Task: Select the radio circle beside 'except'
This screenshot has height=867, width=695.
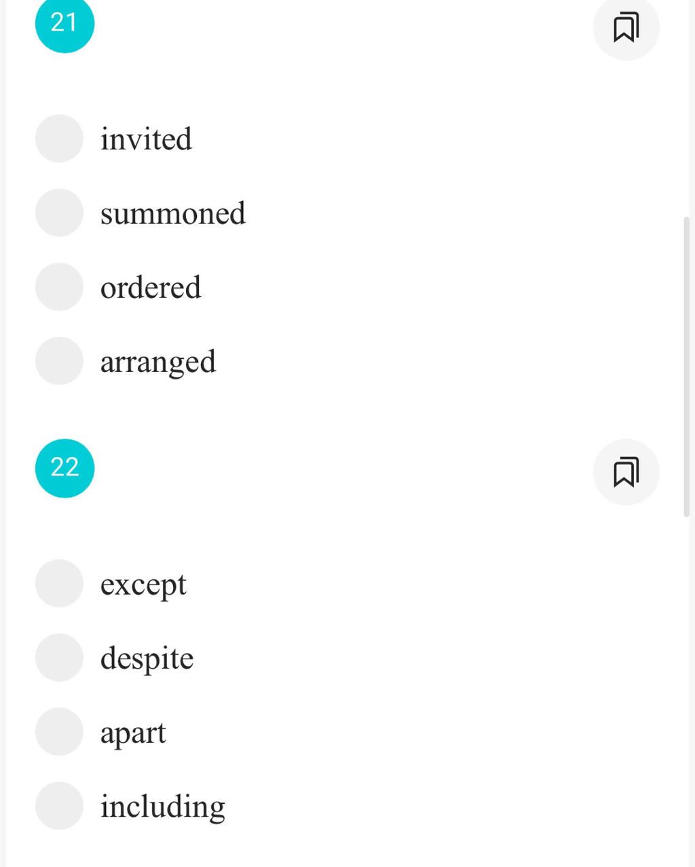Action: coord(59,583)
